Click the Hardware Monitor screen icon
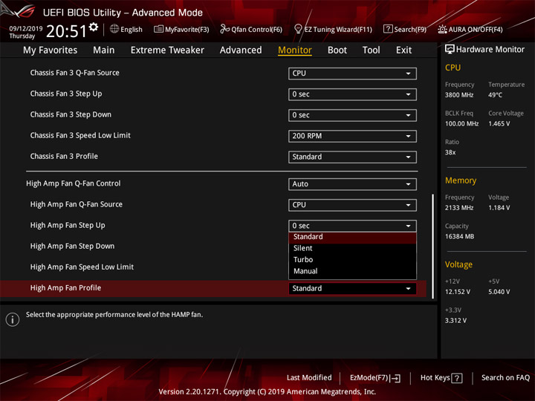This screenshot has height=401, width=535. [x=450, y=50]
